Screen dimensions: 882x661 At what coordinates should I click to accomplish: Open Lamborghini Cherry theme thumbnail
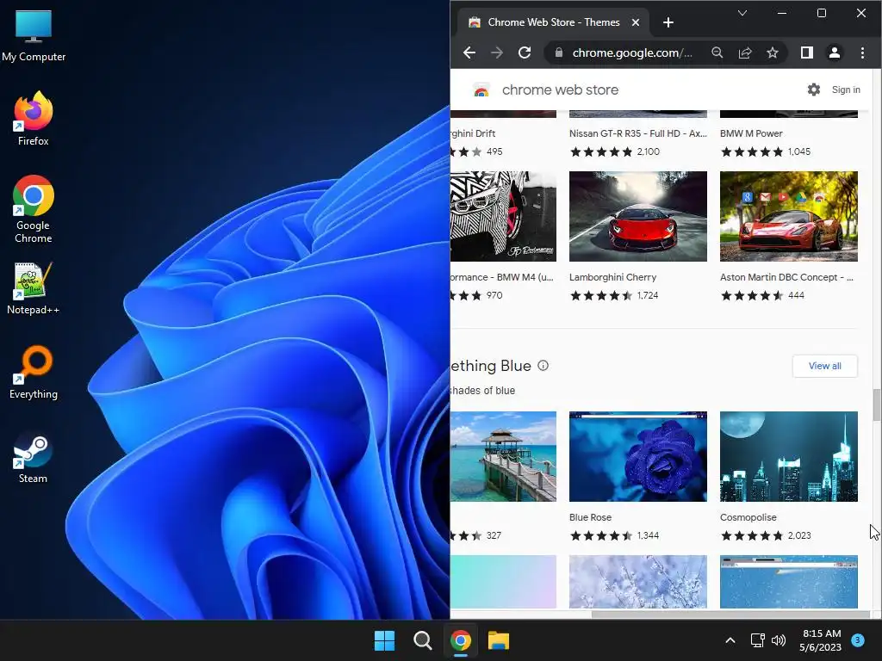638,216
